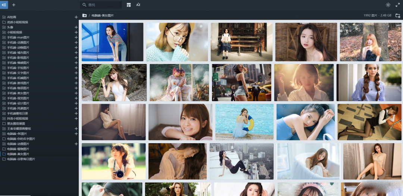Toggle the brightness theme icon

click(x=388, y=5)
